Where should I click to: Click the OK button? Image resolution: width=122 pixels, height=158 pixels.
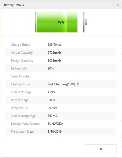(x=101, y=149)
